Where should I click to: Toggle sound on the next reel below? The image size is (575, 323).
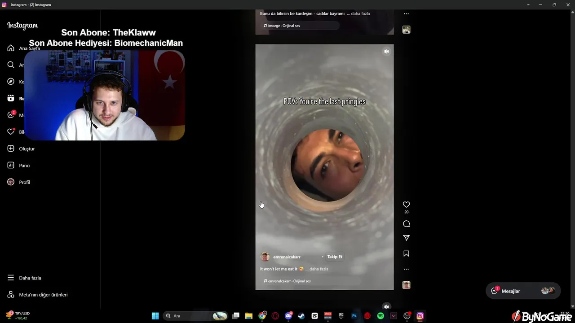click(386, 307)
